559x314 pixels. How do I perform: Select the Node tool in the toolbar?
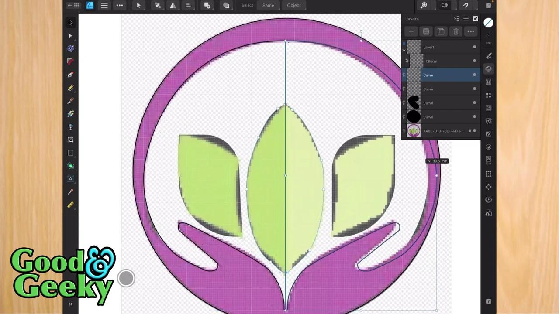pos(70,36)
